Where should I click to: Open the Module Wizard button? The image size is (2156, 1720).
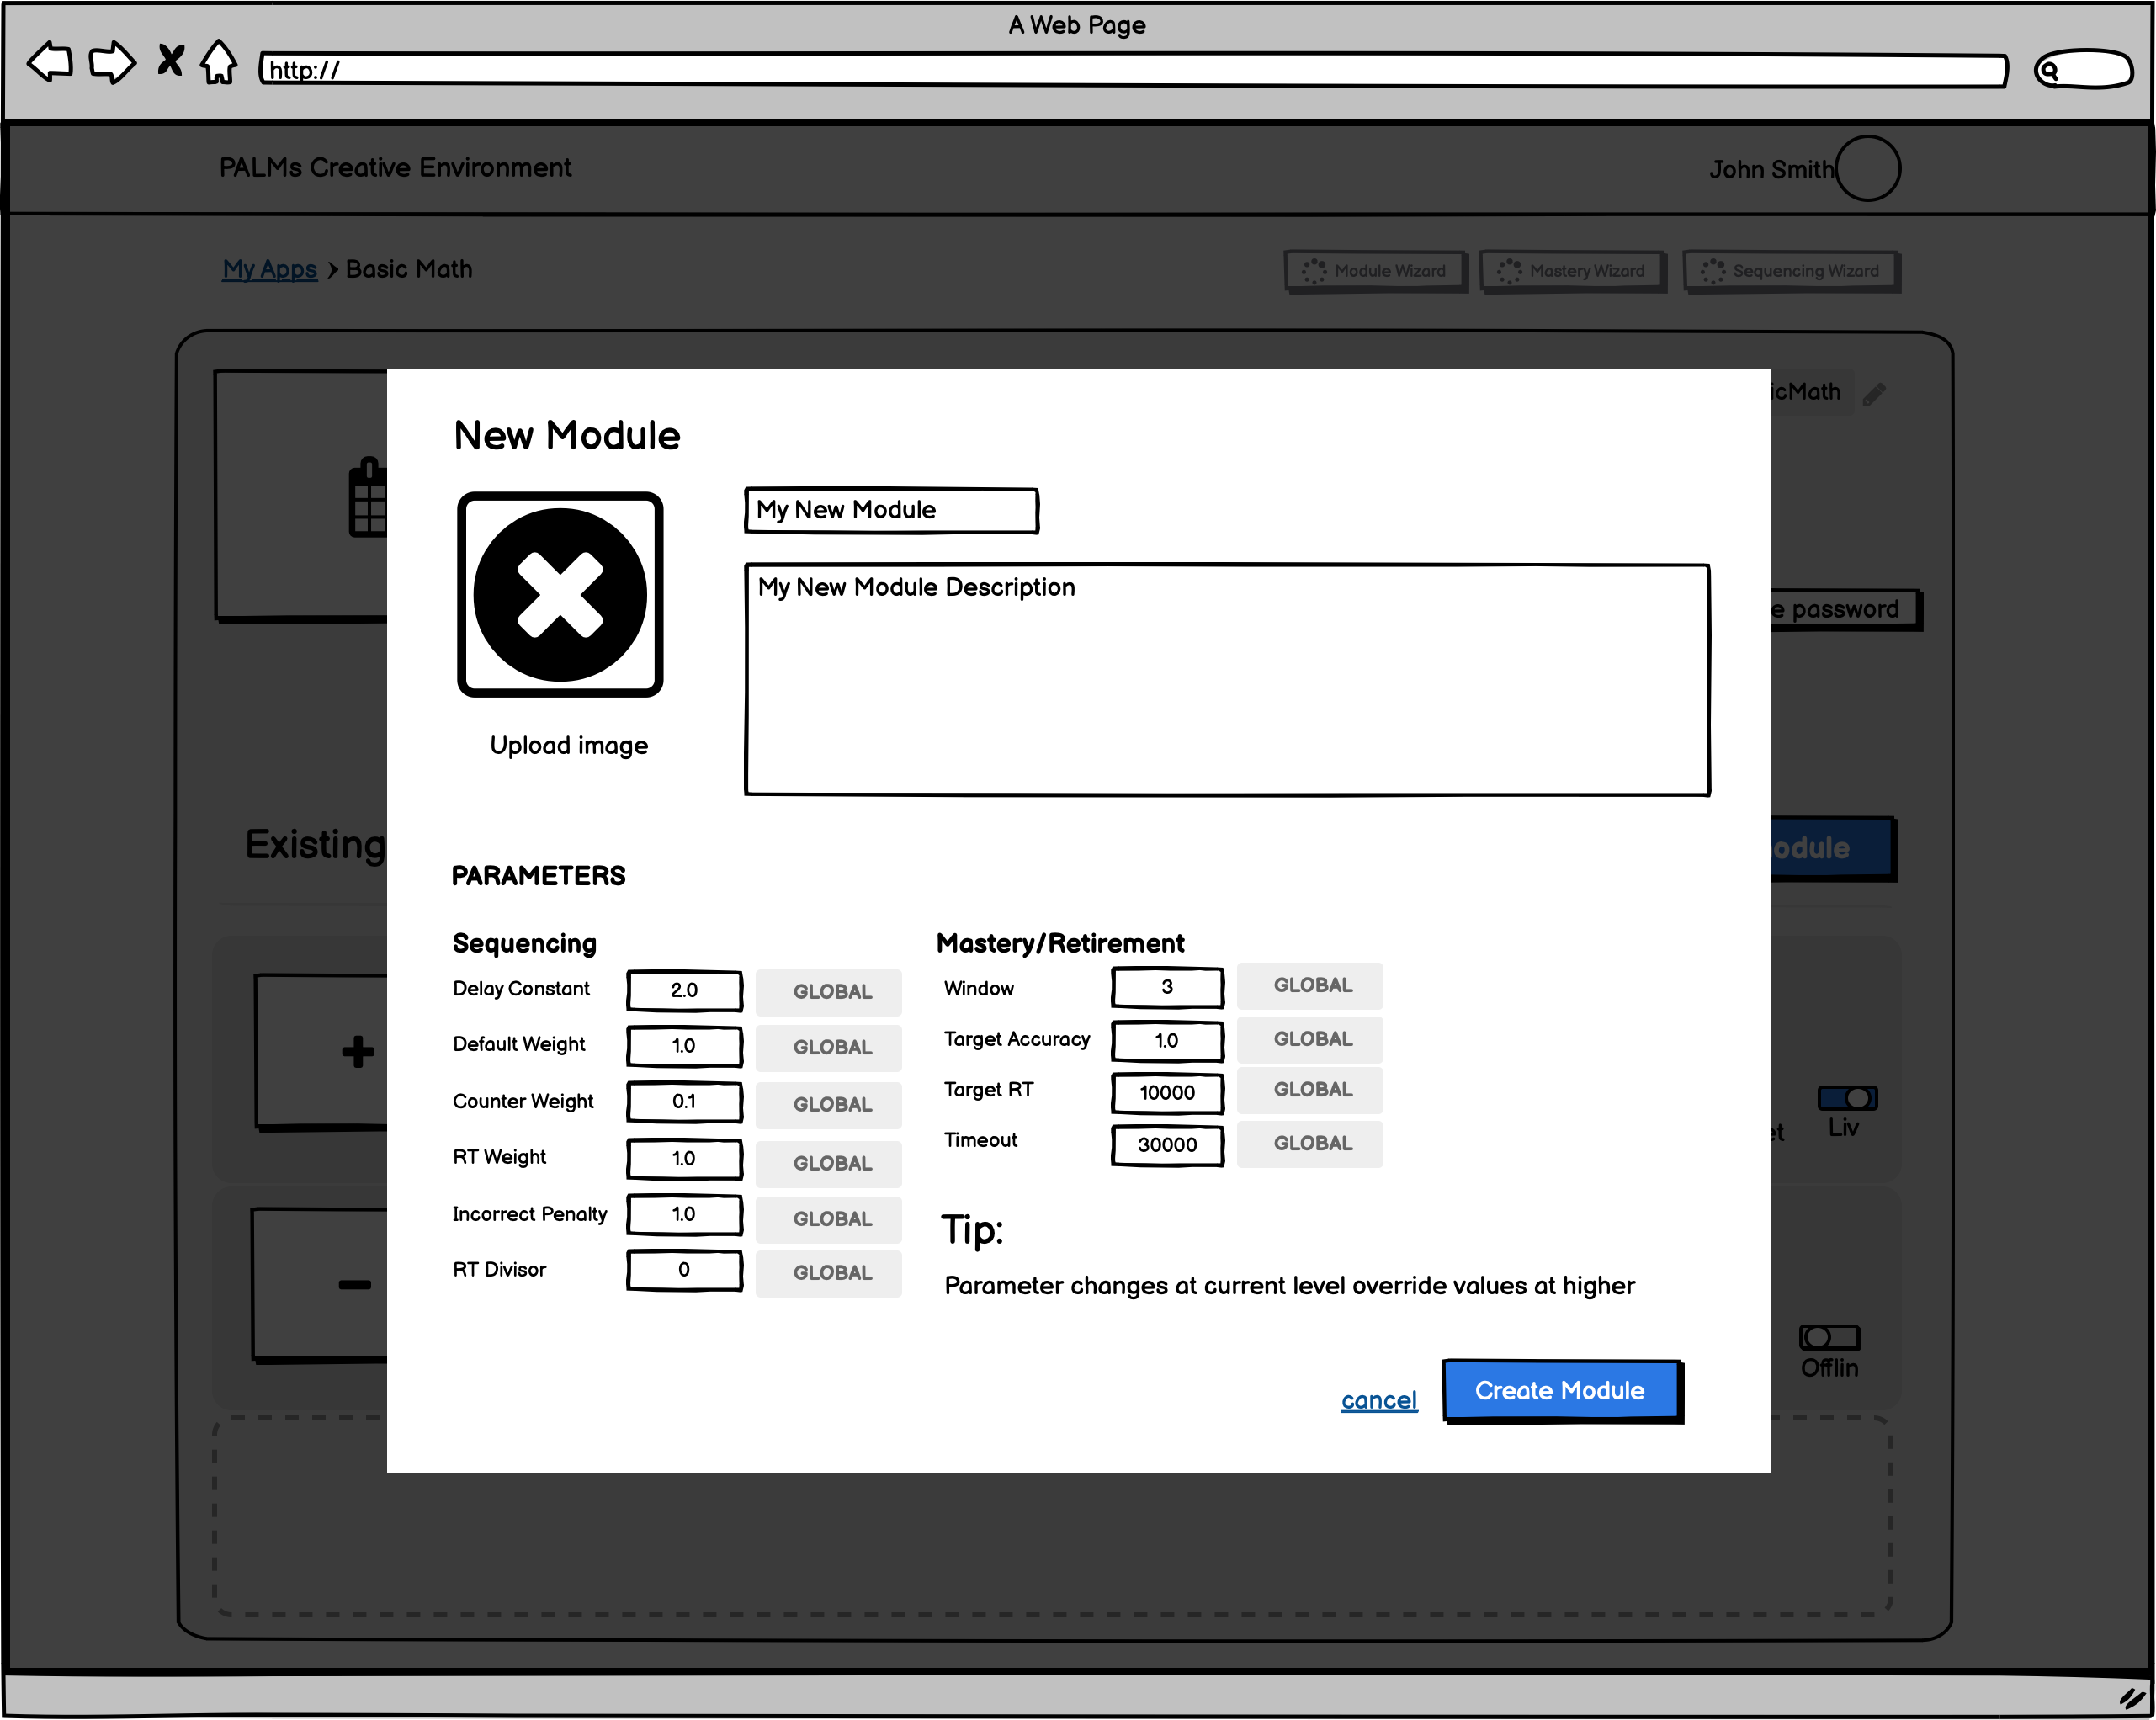point(1375,271)
